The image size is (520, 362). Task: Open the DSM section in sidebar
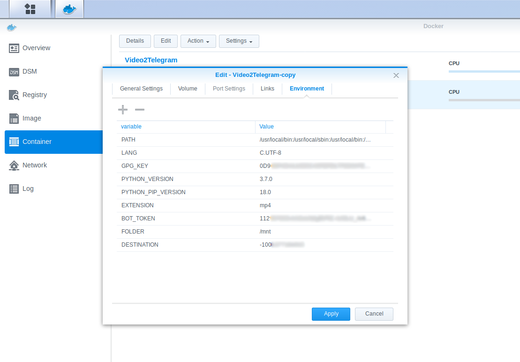point(30,72)
